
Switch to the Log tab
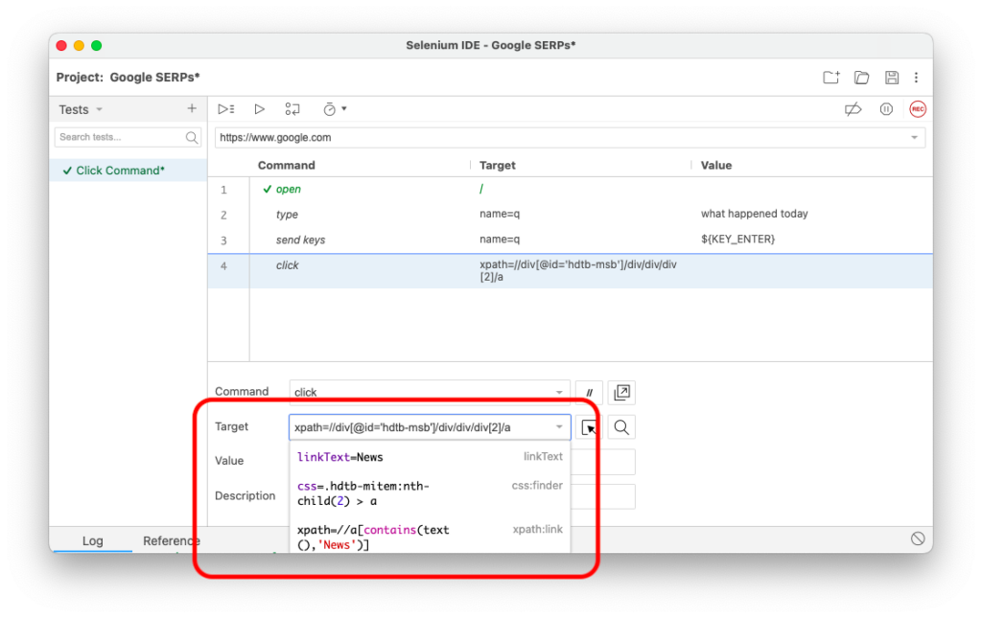click(93, 540)
